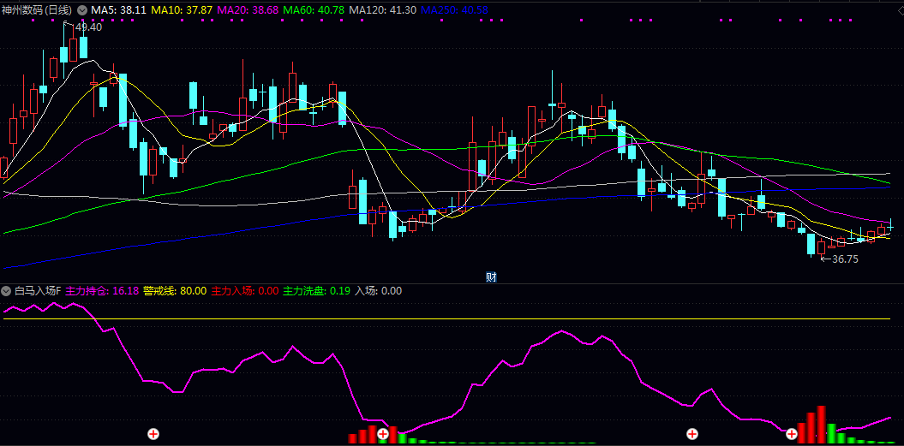Click the 财 marker under the price chart
Screen dimensions: 904x446
pos(491,277)
